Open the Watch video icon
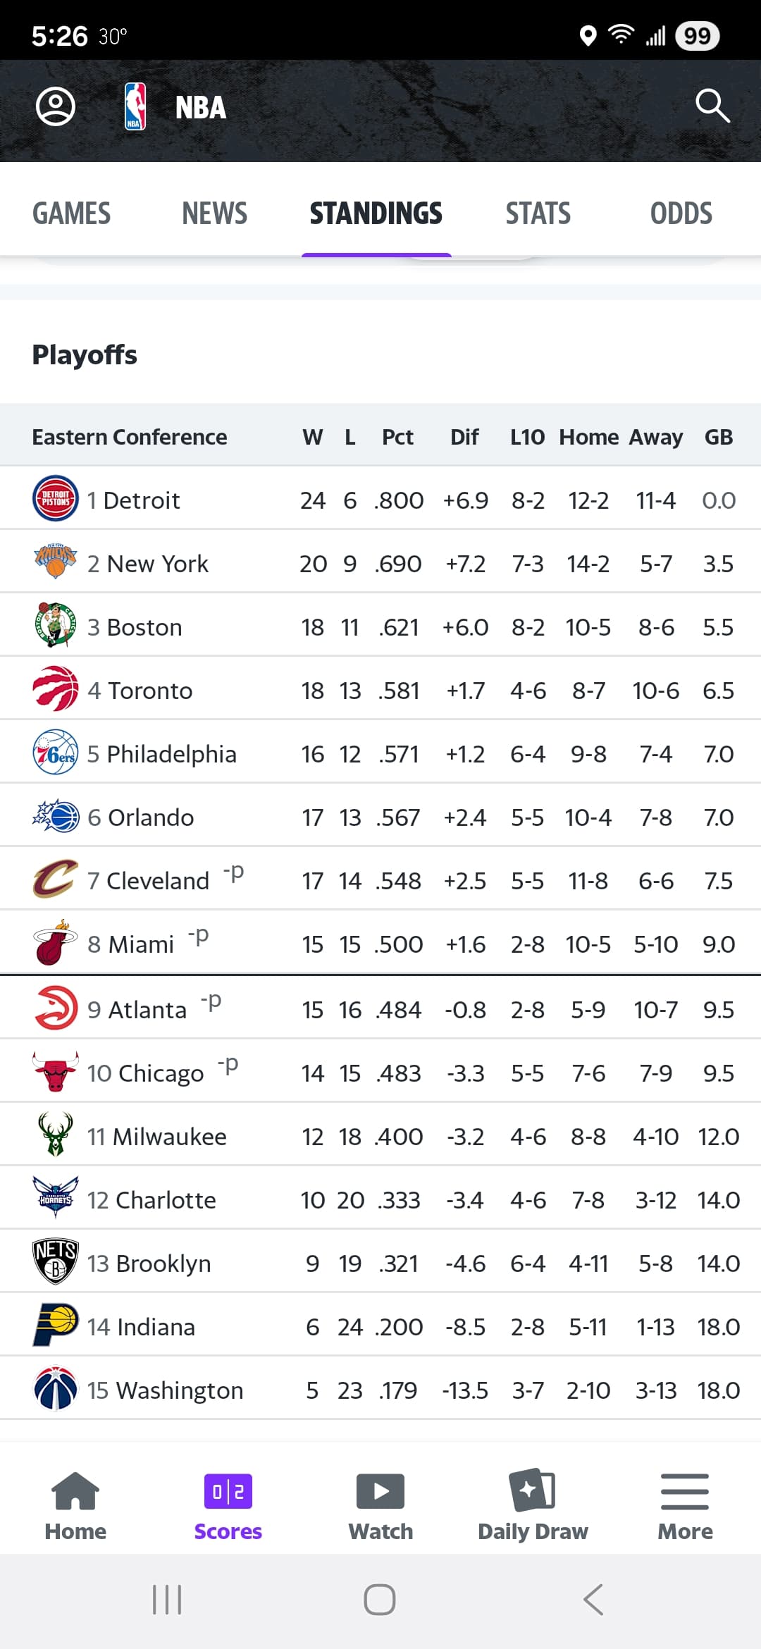The height and width of the screenshot is (1649, 761). (x=380, y=1491)
